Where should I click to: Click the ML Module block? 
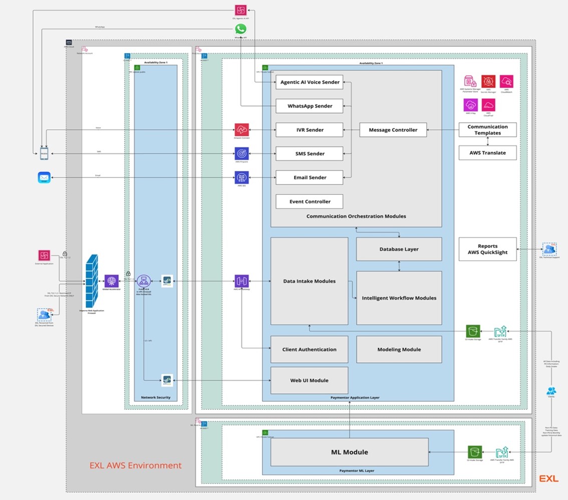pos(349,452)
